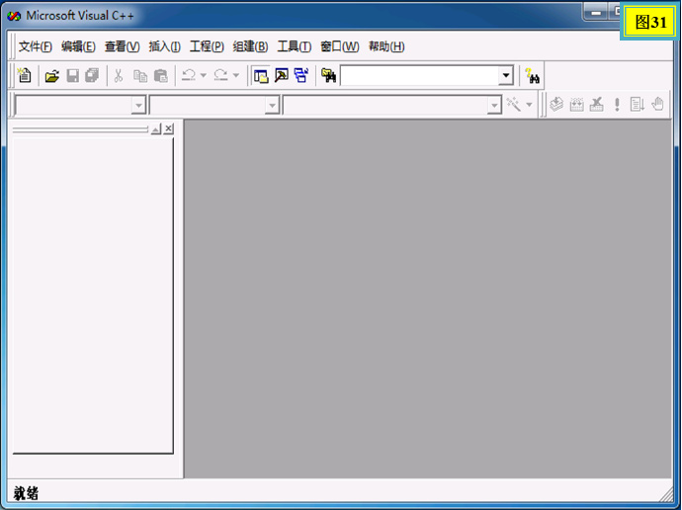Open the 工具(T) menu
This screenshot has height=510, width=682.
pyautogui.click(x=294, y=46)
